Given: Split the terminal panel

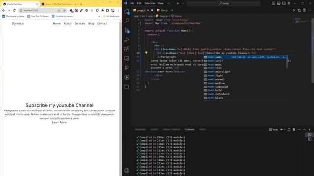Looking at the screenshot, I should pyautogui.click(x=289, y=129).
